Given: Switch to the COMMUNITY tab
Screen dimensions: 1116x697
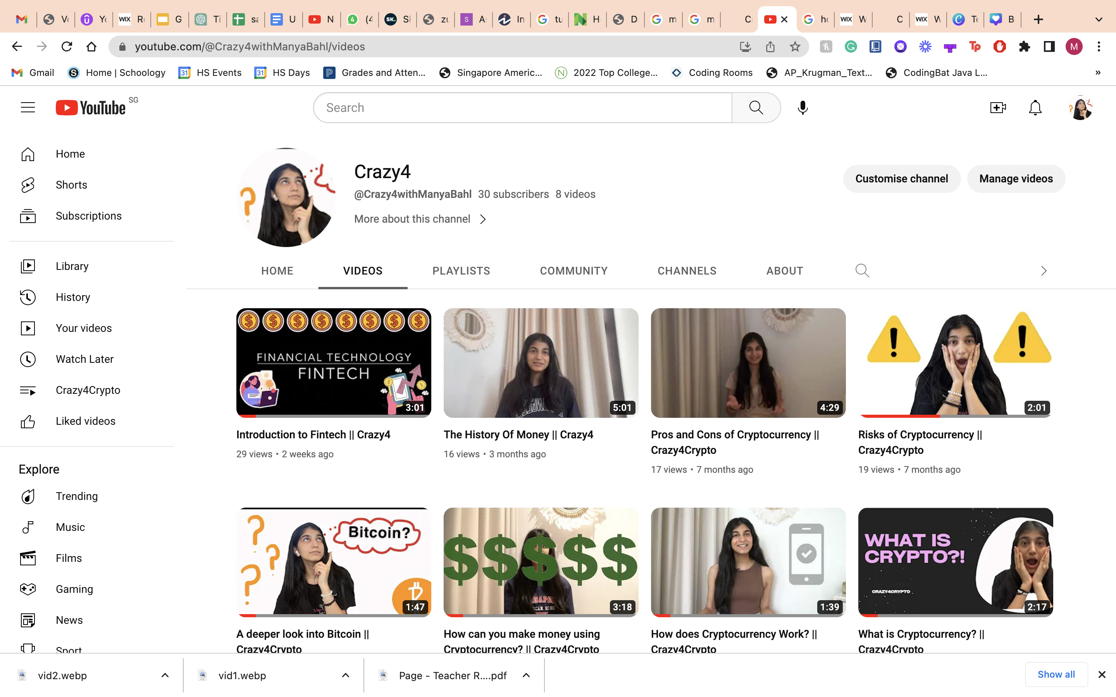Looking at the screenshot, I should 573,271.
